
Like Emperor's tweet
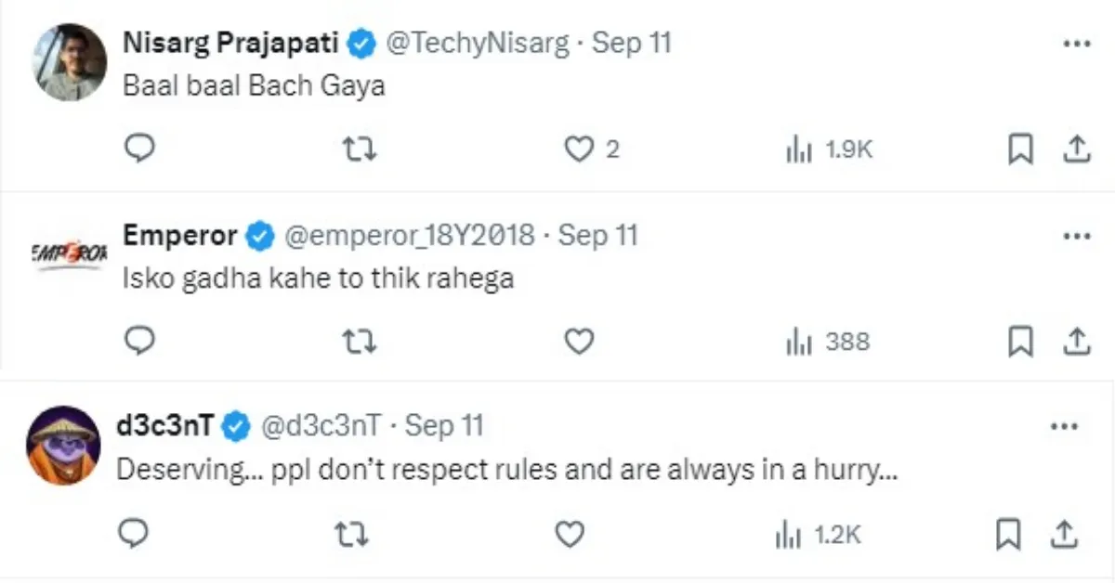580,342
